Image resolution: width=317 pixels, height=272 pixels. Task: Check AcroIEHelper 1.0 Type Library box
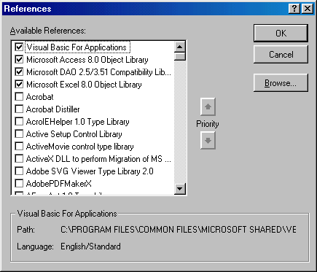[x=19, y=121]
